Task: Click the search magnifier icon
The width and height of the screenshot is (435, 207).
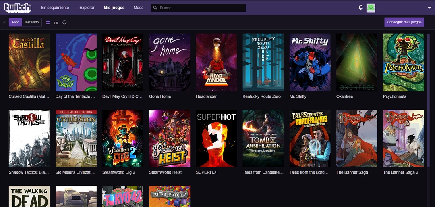Action: (x=155, y=8)
